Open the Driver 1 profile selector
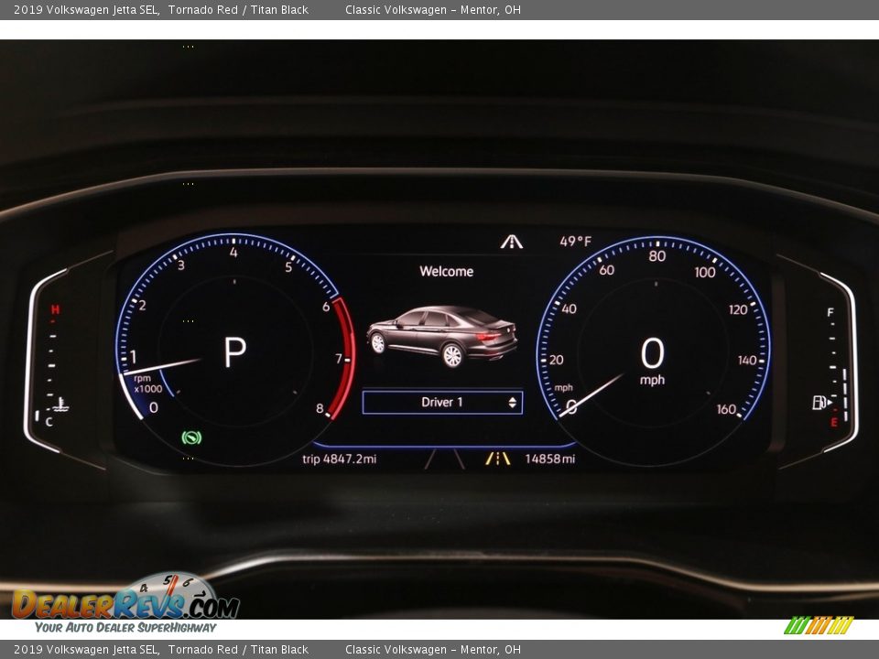The height and width of the screenshot is (659, 879). [442, 403]
